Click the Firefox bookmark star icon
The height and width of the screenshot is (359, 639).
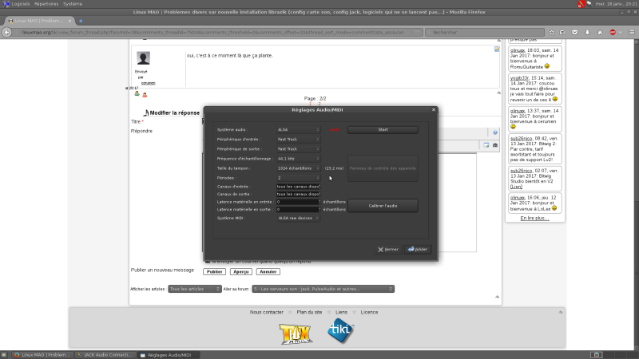pos(551,32)
